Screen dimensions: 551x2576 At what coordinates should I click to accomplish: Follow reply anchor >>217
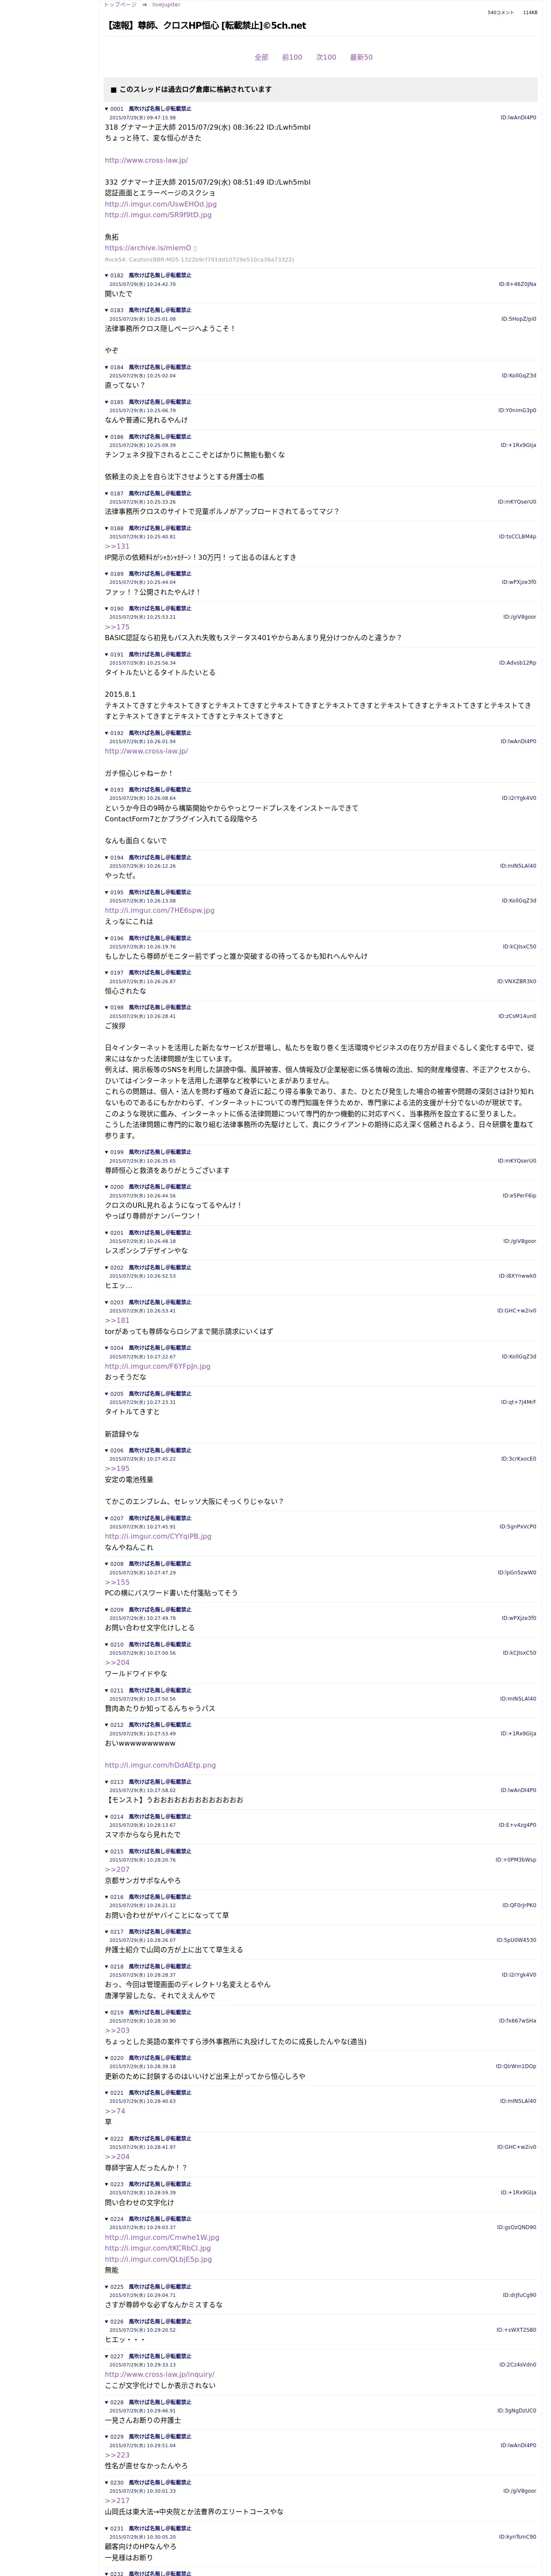click(117, 2501)
